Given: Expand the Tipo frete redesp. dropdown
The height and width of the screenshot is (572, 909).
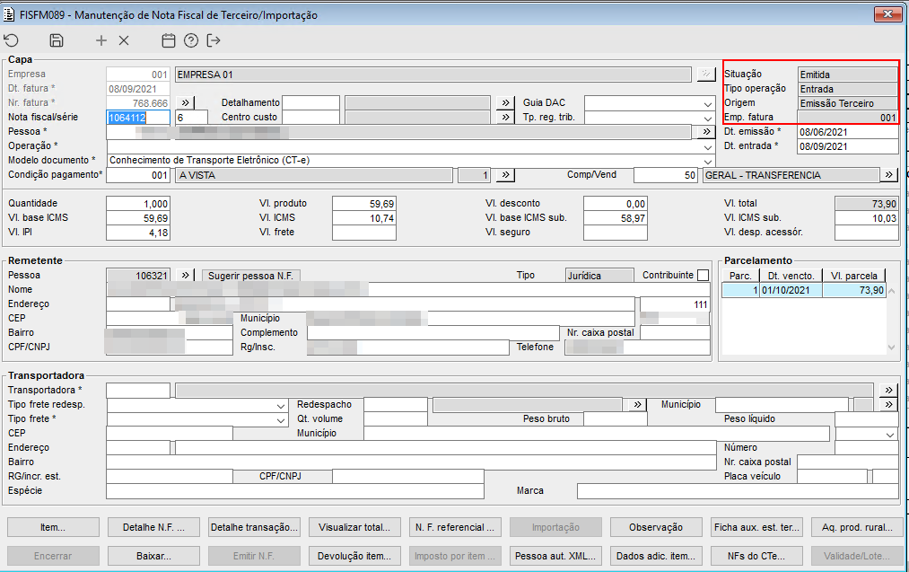Looking at the screenshot, I should click(x=280, y=405).
